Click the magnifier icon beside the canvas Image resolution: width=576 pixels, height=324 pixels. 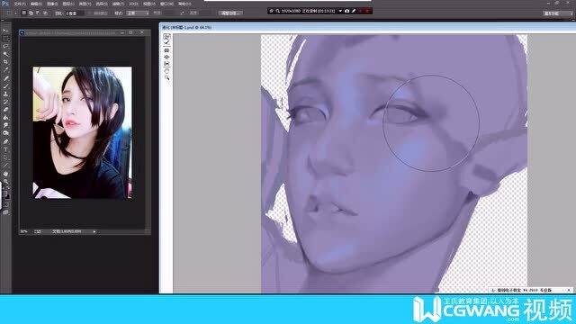[x=166, y=78]
